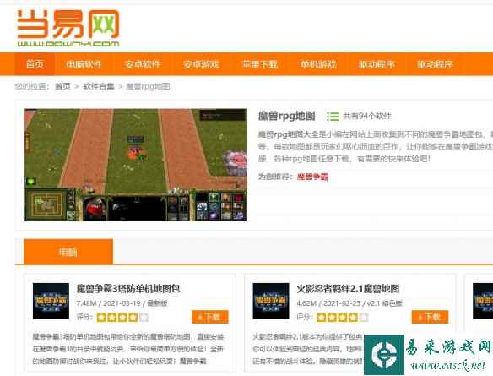Open 魔兽争霸3塔防单机地图包 game icon
Screen dimensions: 493x376
(x=51, y=301)
